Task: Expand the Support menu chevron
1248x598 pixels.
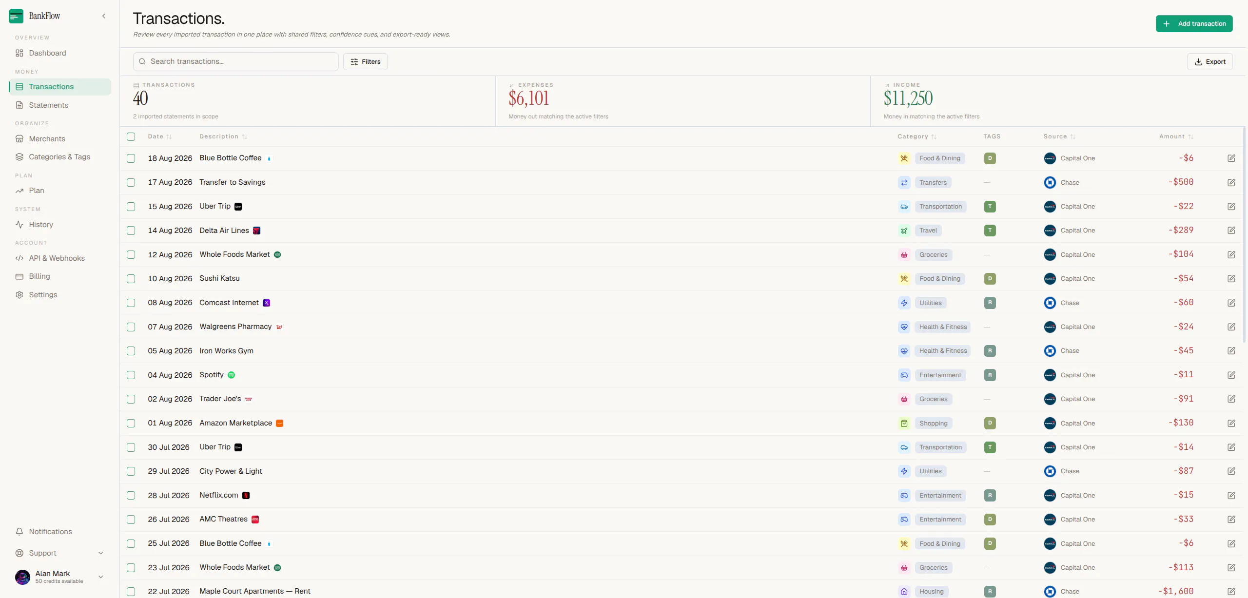Action: tap(101, 553)
